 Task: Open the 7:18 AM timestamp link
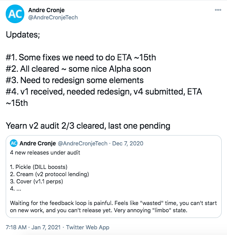click(16, 227)
